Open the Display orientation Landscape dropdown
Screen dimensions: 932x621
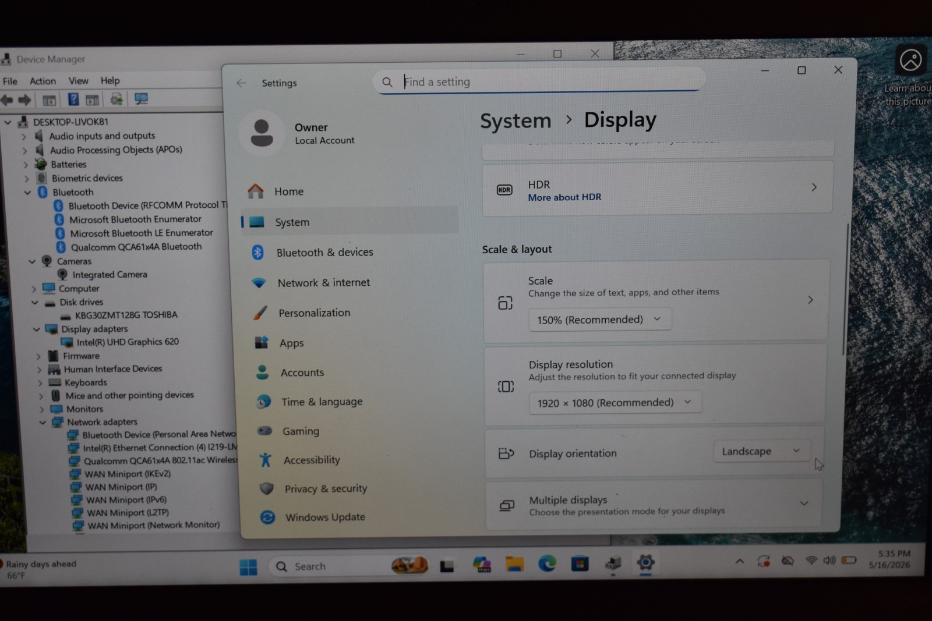(x=761, y=451)
